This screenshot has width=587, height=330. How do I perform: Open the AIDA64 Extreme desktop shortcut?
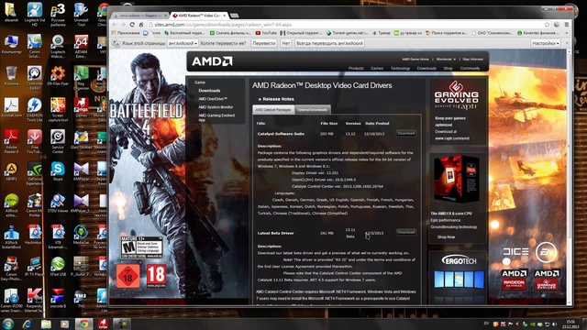click(81, 46)
